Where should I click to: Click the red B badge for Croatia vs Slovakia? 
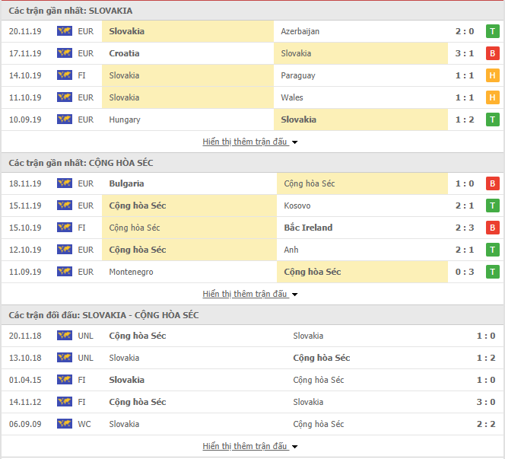(x=492, y=53)
